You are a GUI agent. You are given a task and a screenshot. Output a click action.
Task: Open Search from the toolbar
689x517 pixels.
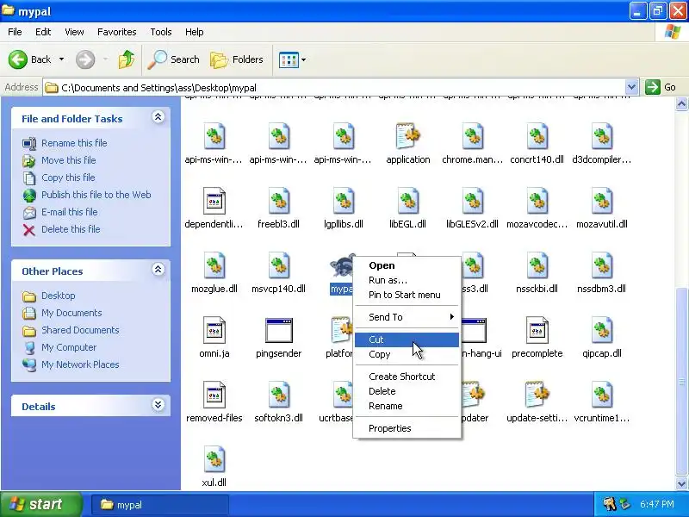click(x=174, y=59)
